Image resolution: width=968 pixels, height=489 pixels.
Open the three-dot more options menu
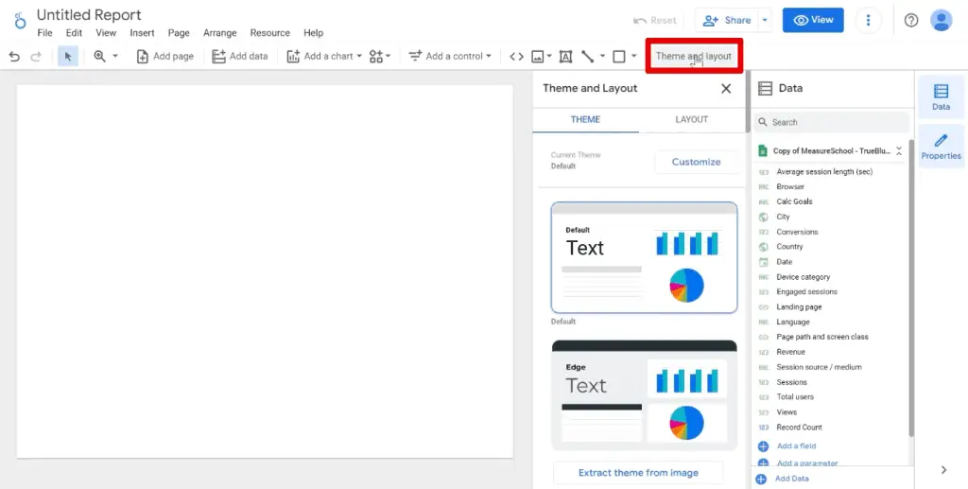click(868, 21)
